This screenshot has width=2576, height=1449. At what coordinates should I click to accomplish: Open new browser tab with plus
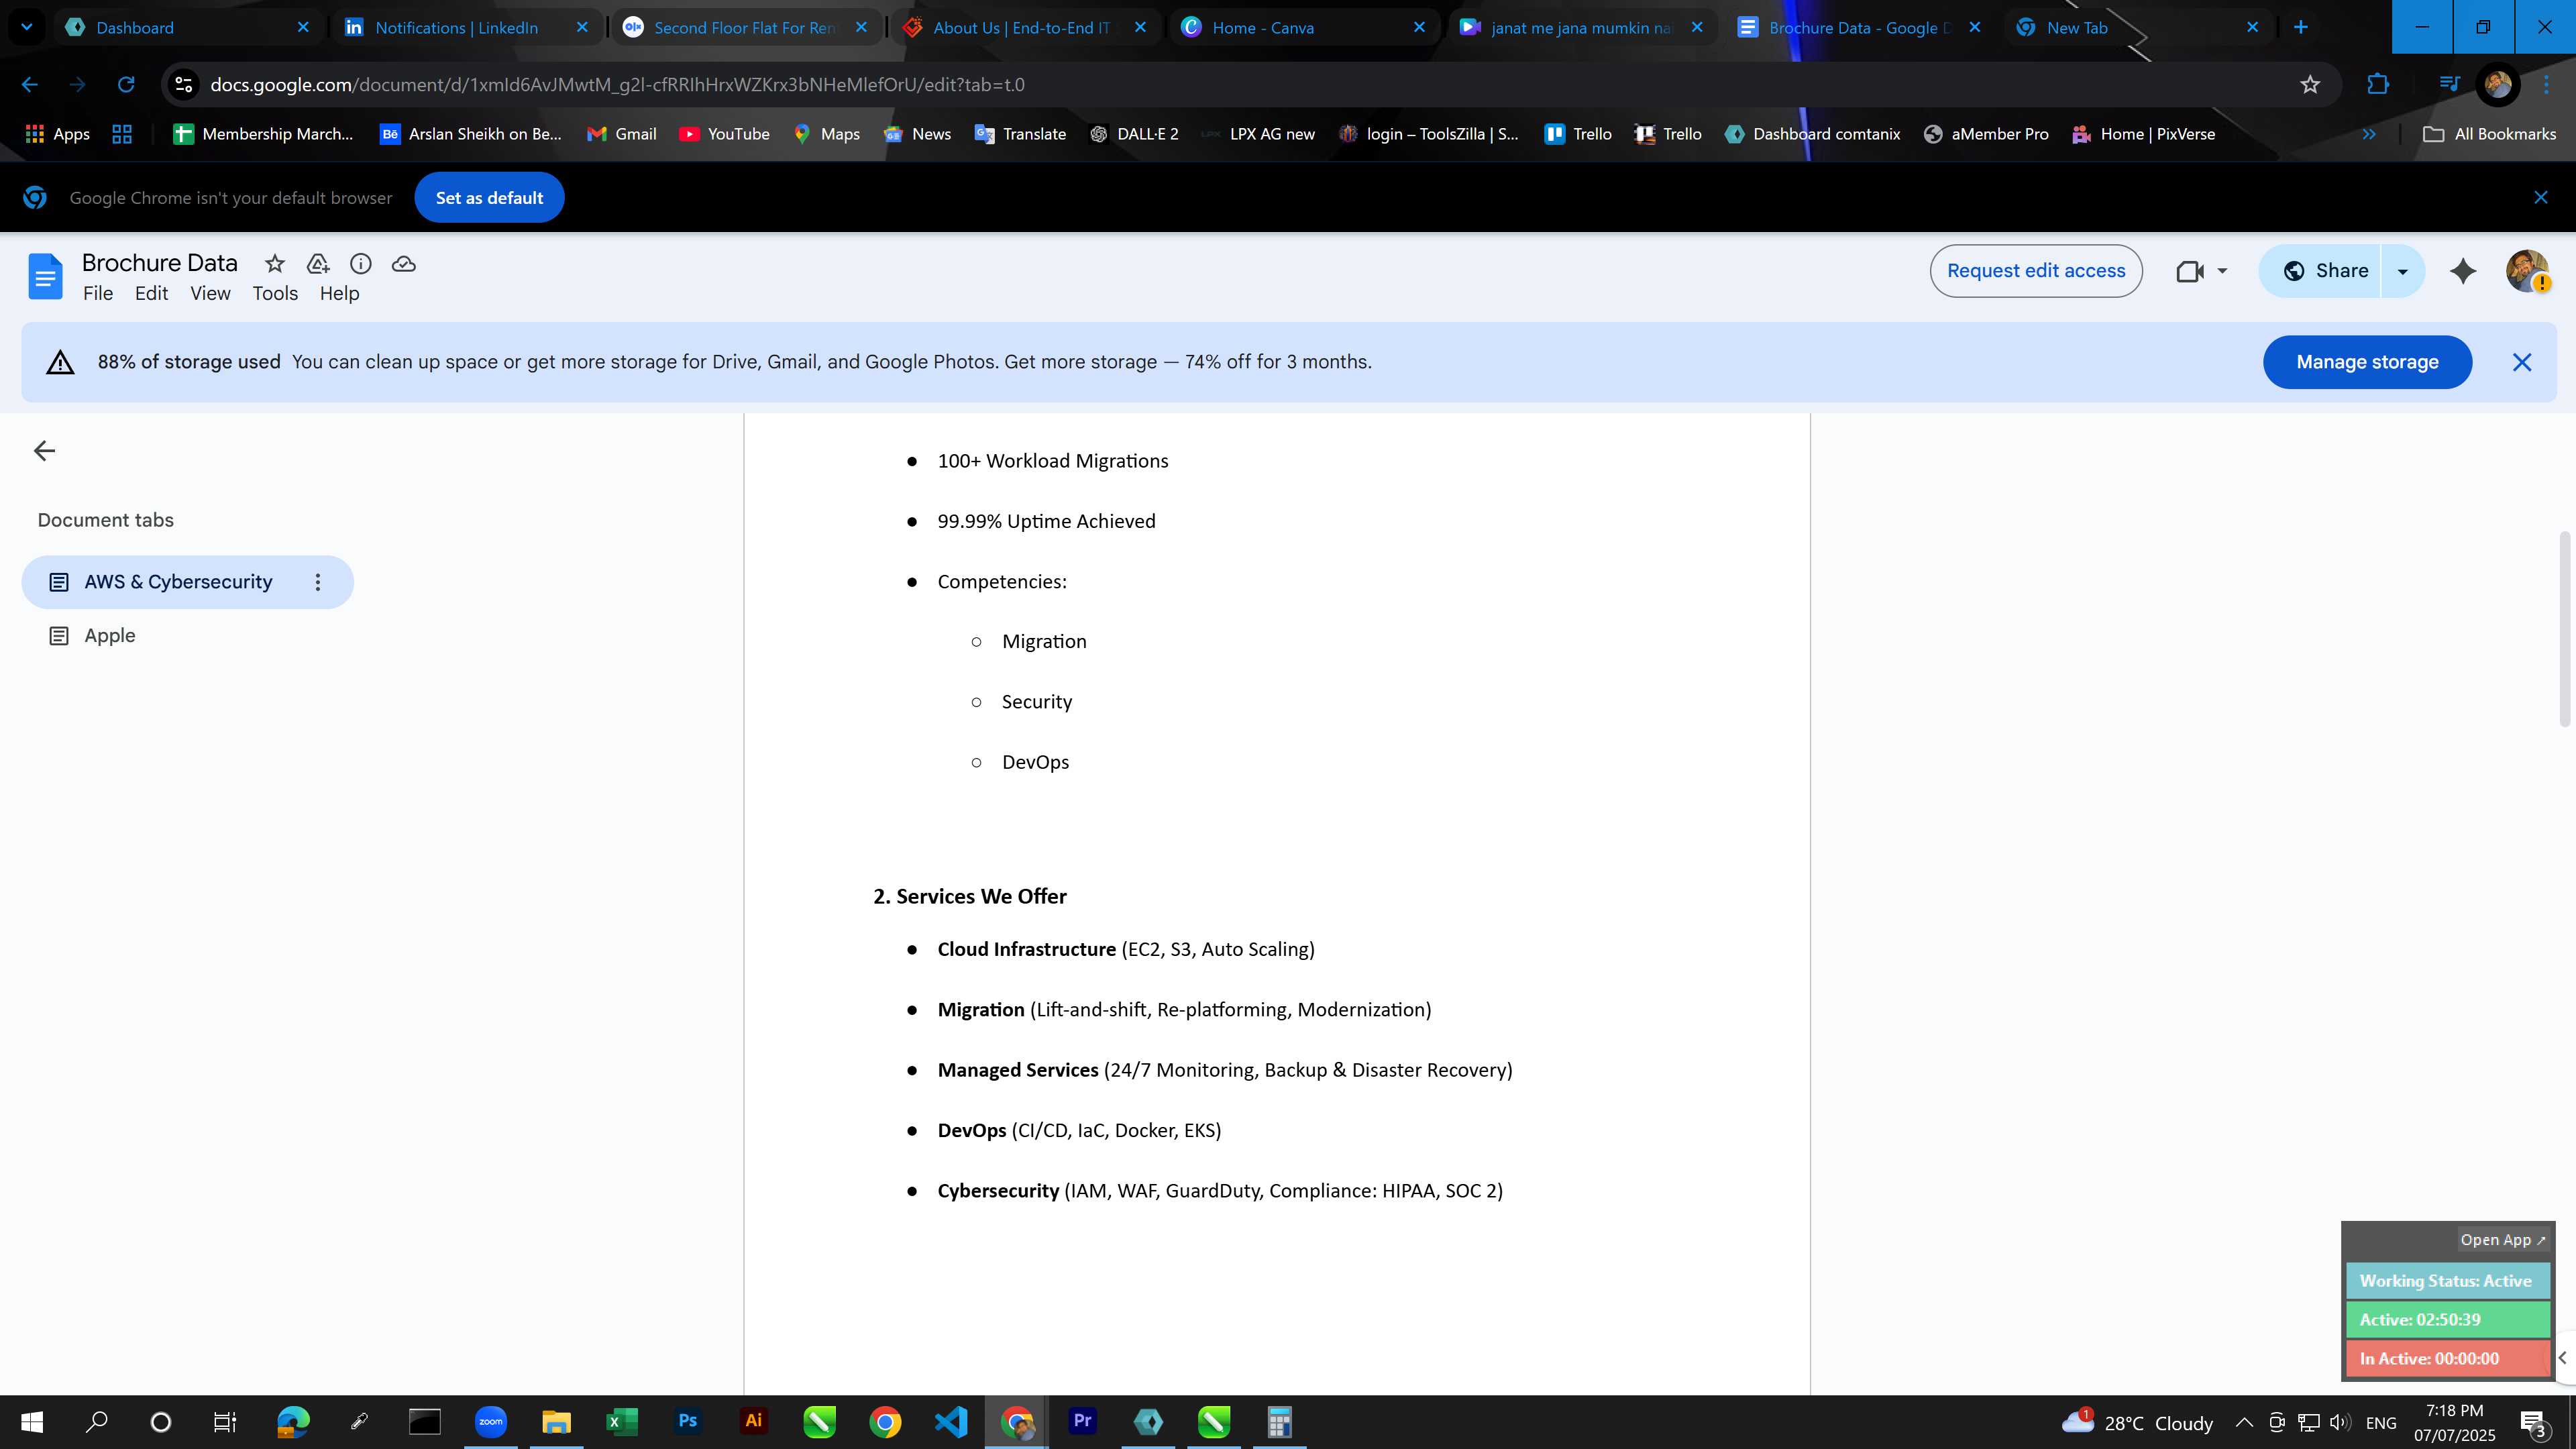pos(2300,27)
